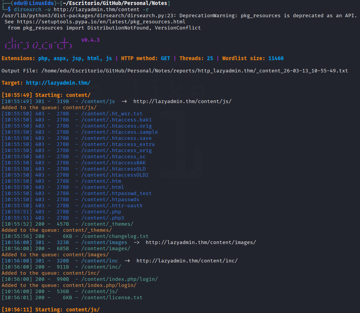Select the /content/.htpasswd_test entry
The image size is (360, 313).
coord(117,193)
